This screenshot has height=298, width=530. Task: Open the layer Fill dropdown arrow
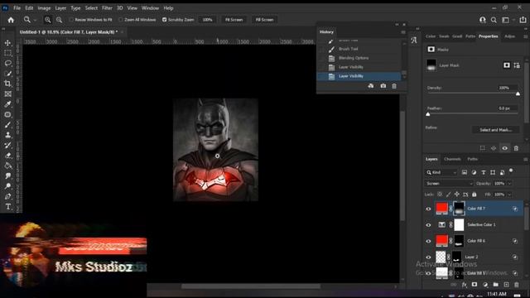(509, 195)
